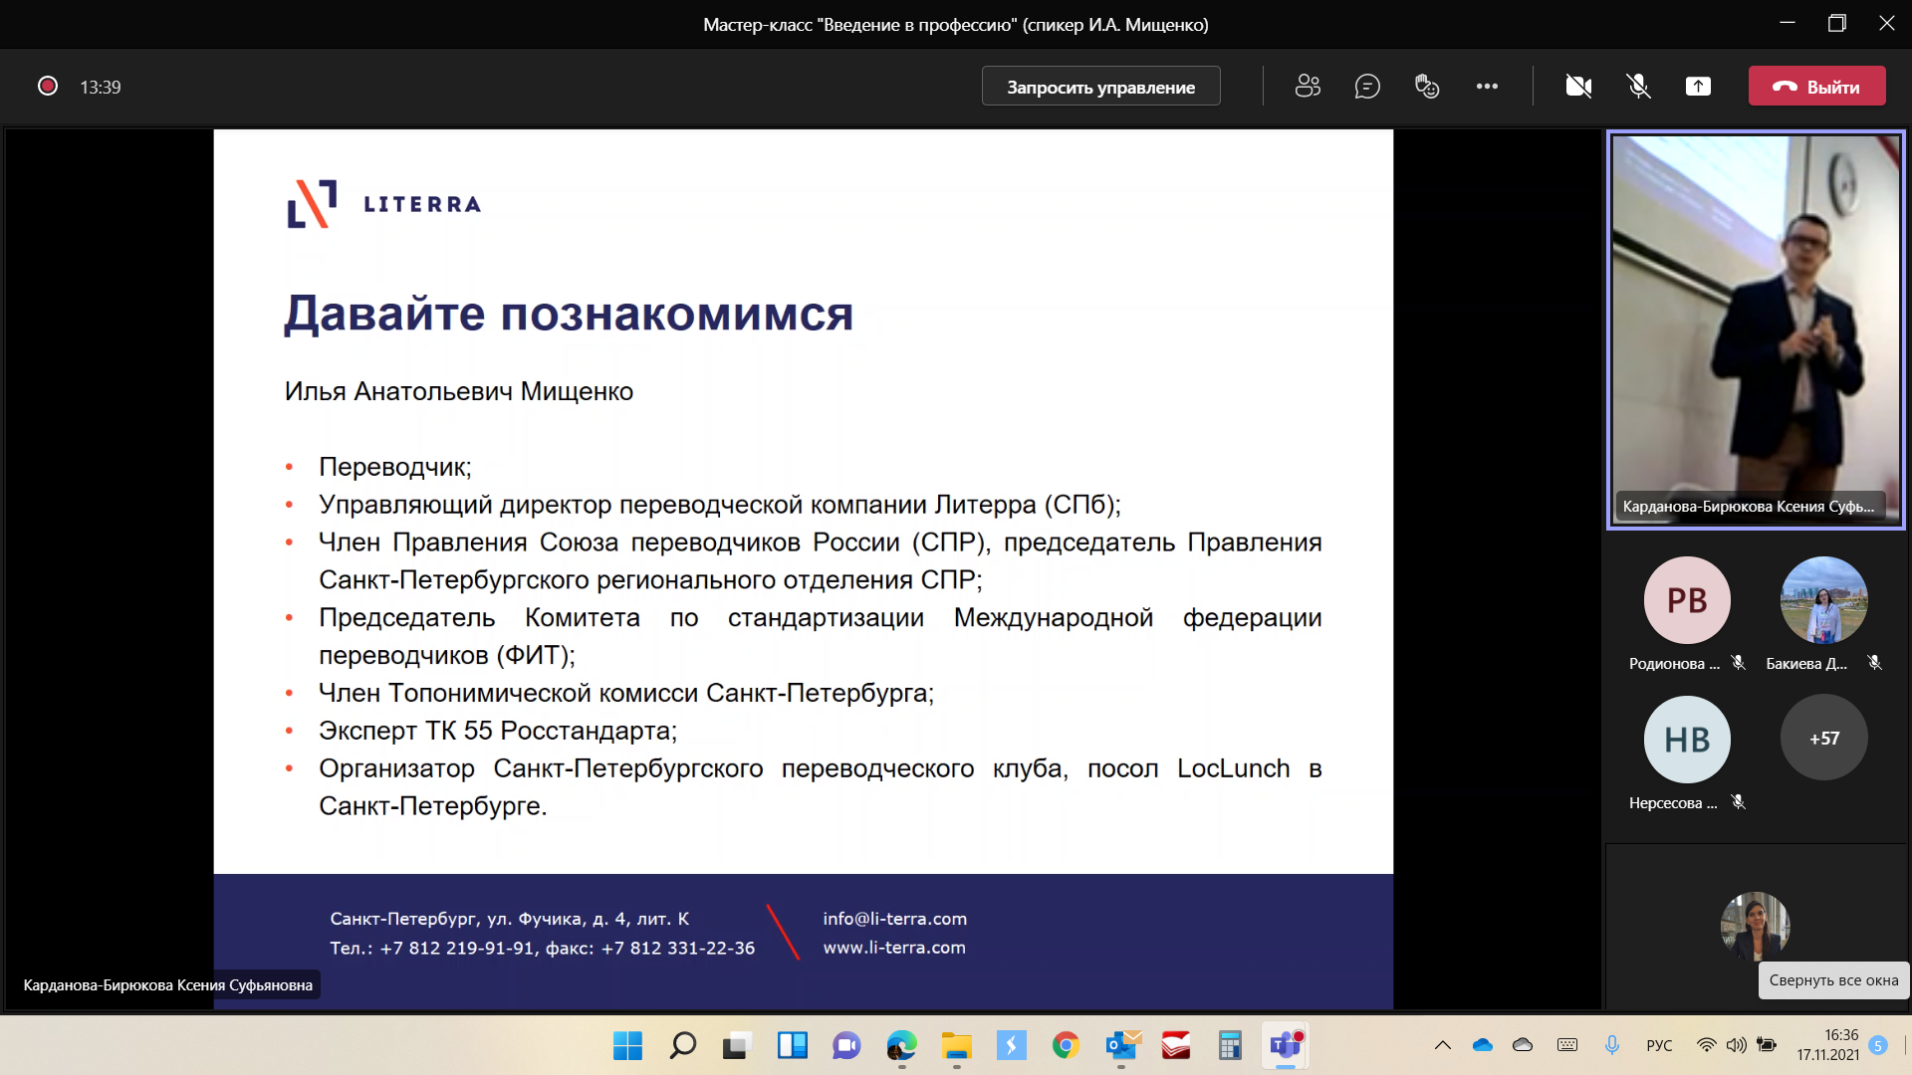Open the РУС keyboard language menu
Screen dimensions: 1912x1075
pyautogui.click(x=1658, y=1045)
